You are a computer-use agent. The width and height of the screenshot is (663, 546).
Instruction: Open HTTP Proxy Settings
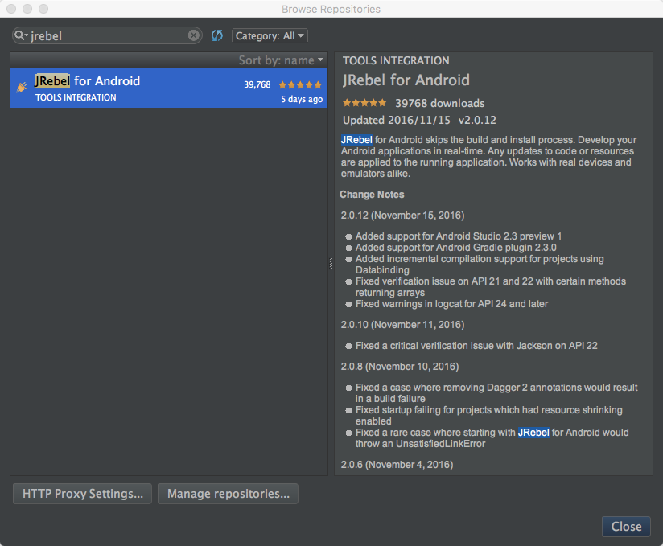tap(82, 494)
